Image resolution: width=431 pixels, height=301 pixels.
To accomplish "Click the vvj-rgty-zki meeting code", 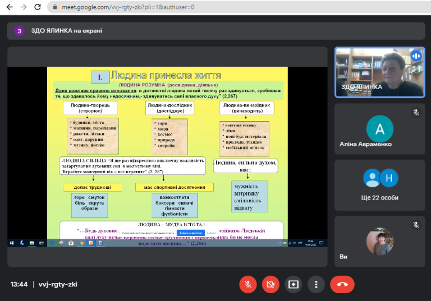I will (58, 284).
